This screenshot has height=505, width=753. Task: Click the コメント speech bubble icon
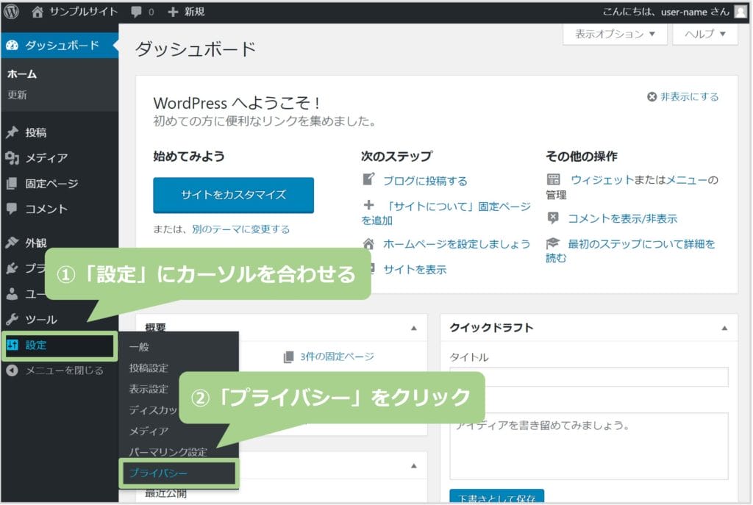(12, 209)
